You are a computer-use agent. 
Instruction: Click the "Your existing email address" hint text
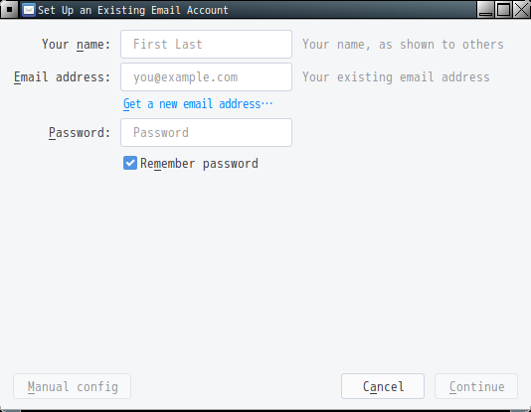(396, 77)
